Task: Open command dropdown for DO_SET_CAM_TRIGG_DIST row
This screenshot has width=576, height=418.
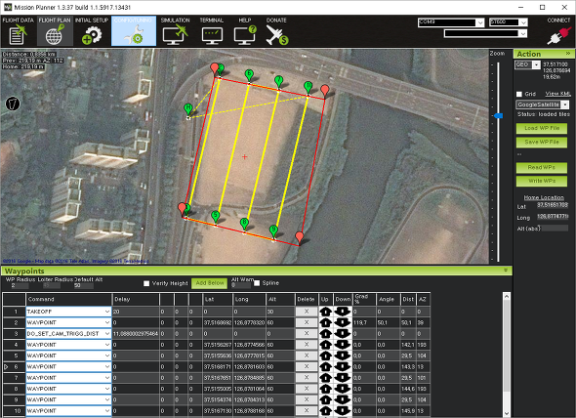Action: pyautogui.click(x=106, y=334)
